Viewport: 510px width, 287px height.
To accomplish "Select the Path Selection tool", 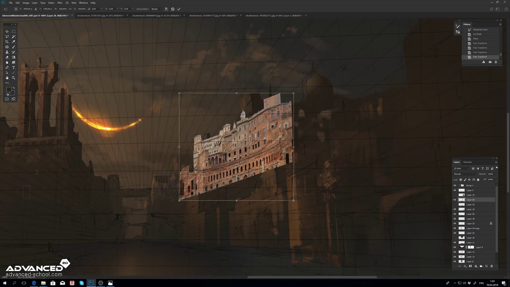I will tap(7, 73).
